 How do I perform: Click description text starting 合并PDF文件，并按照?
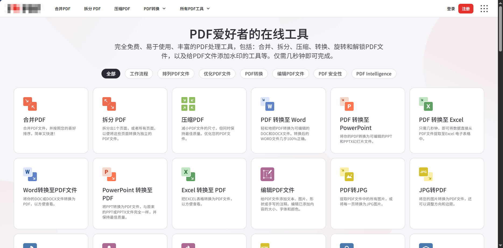pyautogui.click(x=50, y=131)
